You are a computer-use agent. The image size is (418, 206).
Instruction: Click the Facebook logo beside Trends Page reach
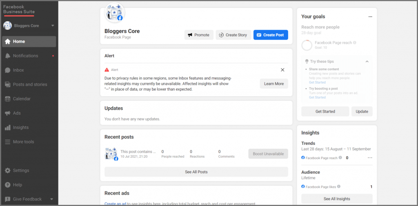tap(303, 157)
